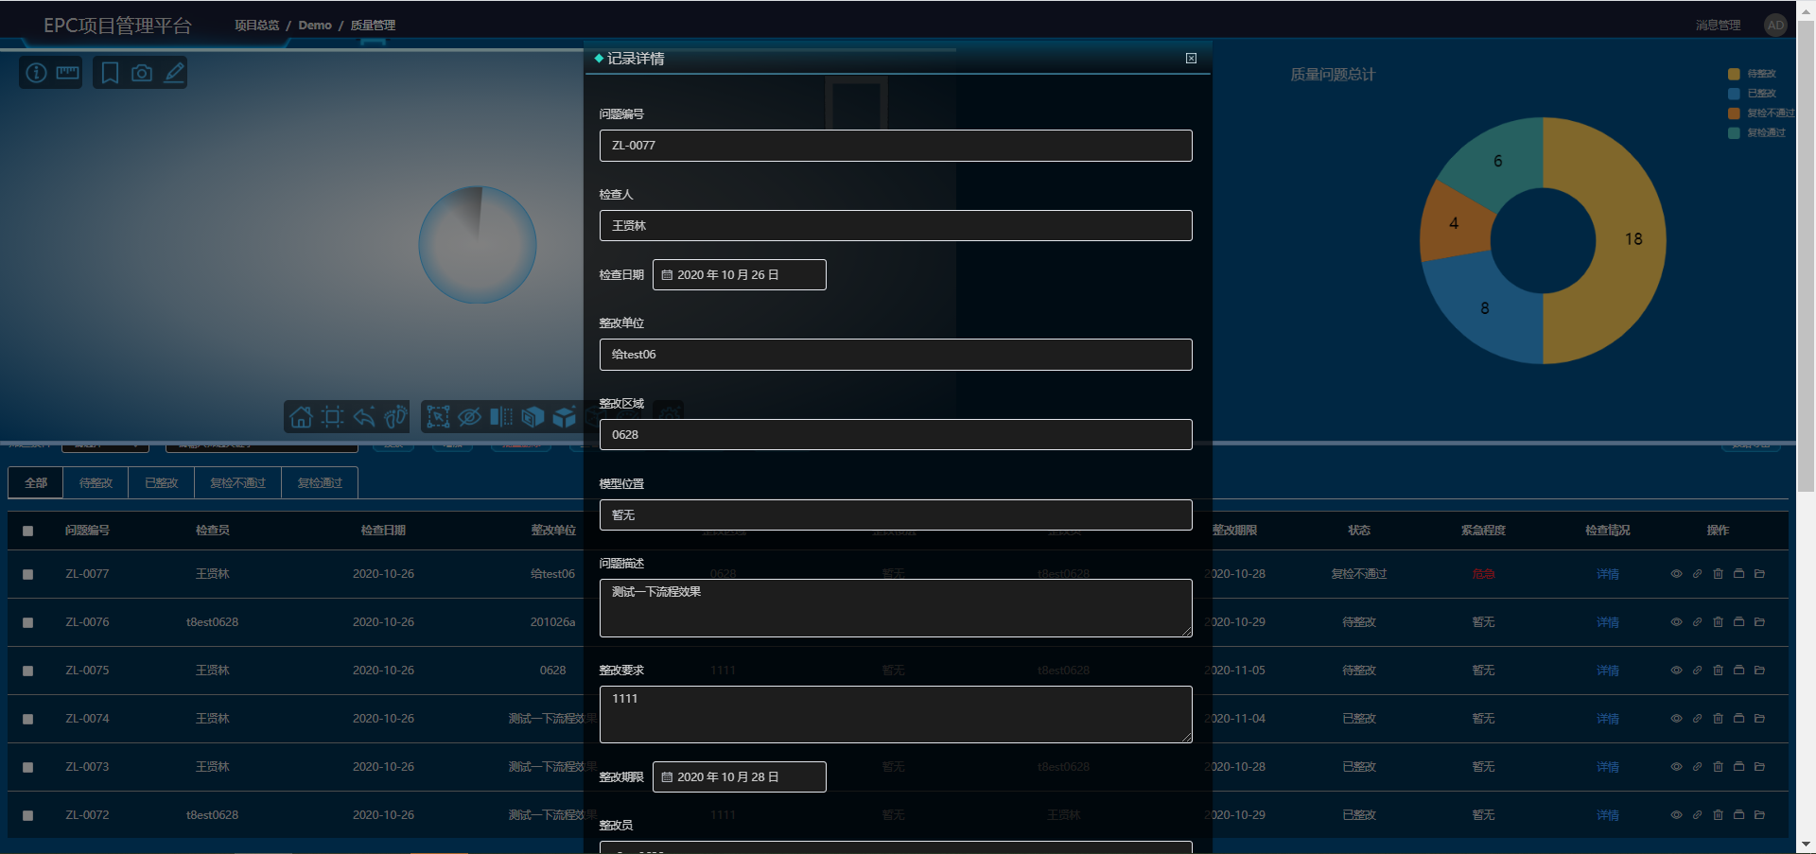Image resolution: width=1816 pixels, height=854 pixels.
Task: Click the pencil annotate icon
Action: click(174, 73)
